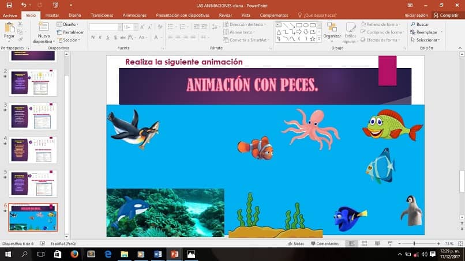Click Dirección del texto button
The image size is (465, 261).
[245, 24]
